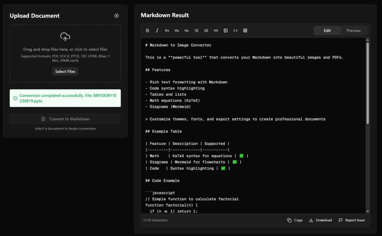Insert a code block icon
The width and height of the screenshot is (382, 236).
pyautogui.click(x=236, y=30)
